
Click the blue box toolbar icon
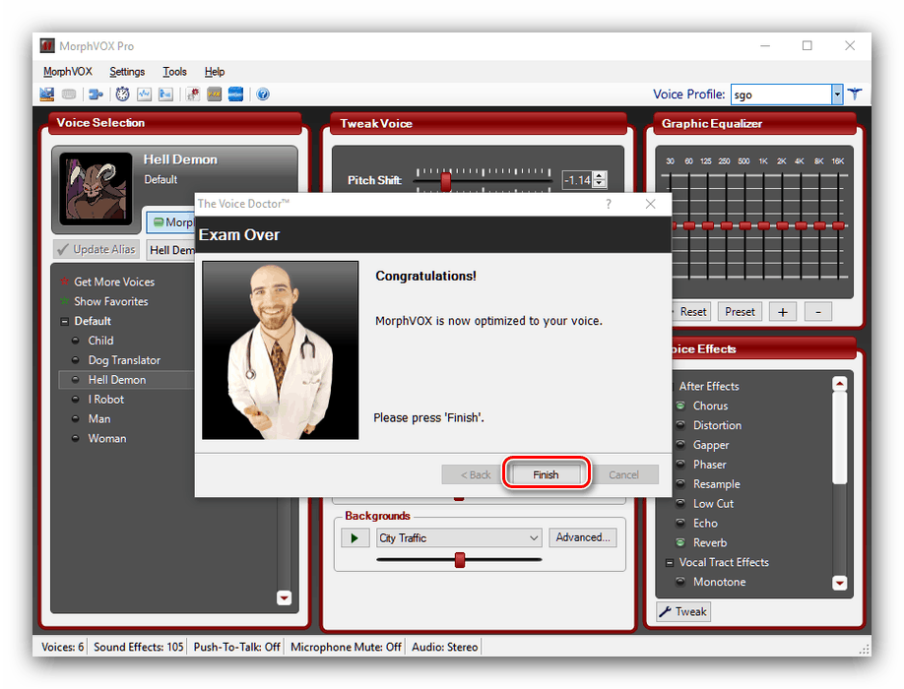(x=235, y=94)
